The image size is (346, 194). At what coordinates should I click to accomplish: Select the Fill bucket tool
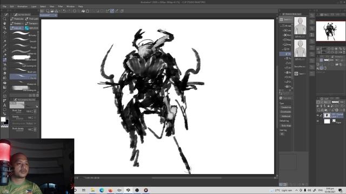5,83
